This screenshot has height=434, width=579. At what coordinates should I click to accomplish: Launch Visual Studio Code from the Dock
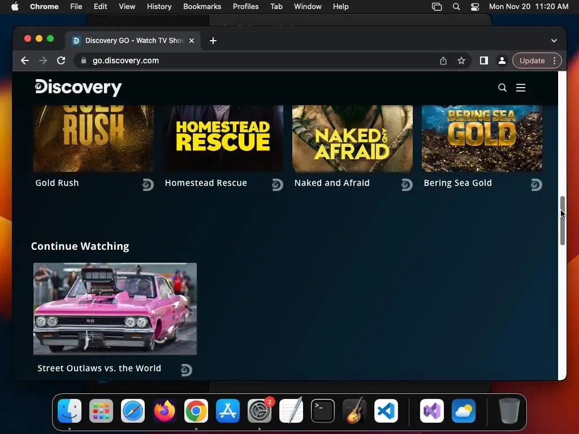(386, 411)
